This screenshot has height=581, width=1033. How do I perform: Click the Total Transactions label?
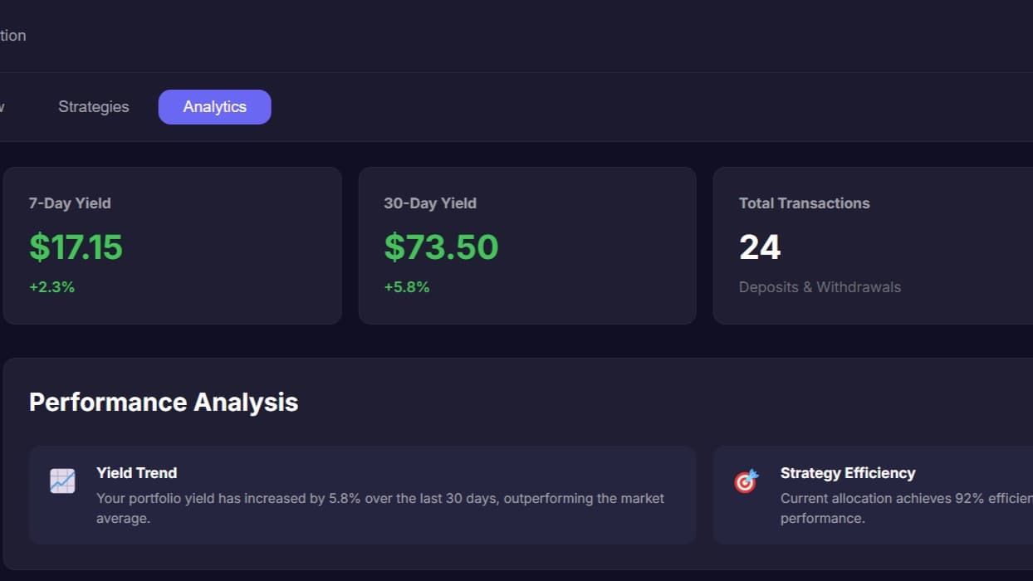[x=804, y=203]
